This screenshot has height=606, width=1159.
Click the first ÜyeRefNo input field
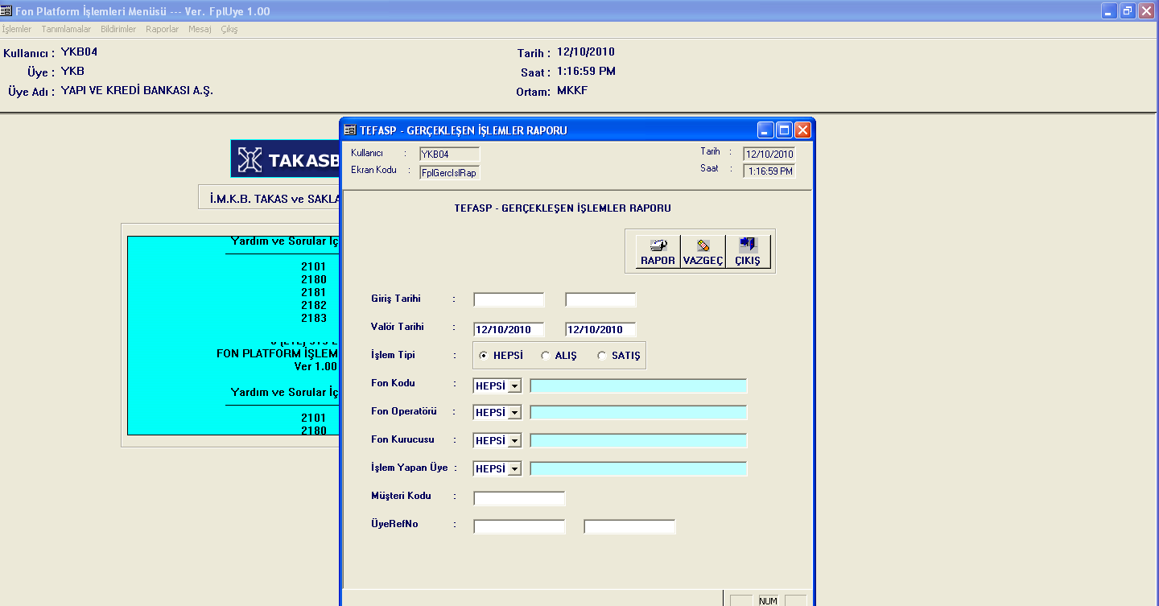coord(520,526)
